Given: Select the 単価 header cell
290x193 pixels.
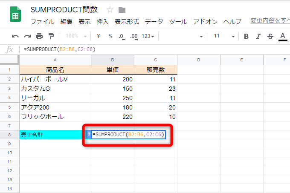Looking at the screenshot, I should [x=113, y=69].
